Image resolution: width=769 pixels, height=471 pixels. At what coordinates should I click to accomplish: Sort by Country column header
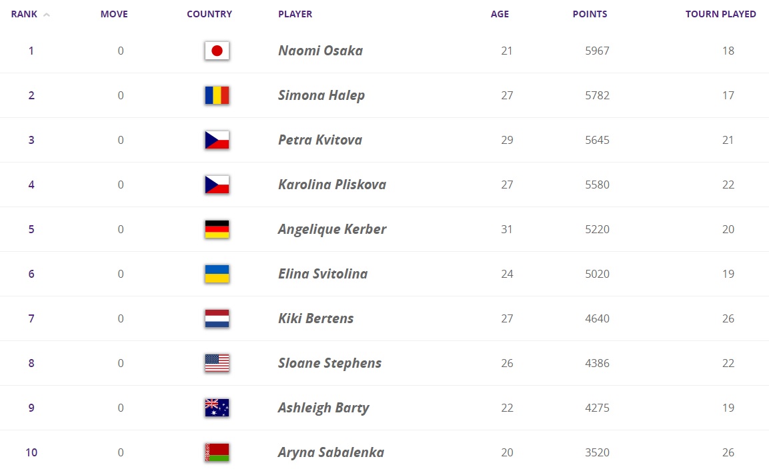point(209,14)
